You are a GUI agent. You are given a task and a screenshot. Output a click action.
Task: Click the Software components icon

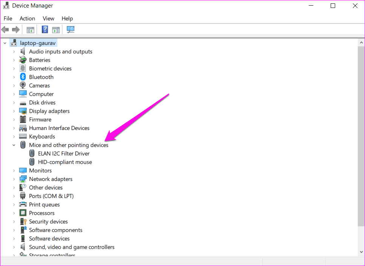[x=23, y=230]
